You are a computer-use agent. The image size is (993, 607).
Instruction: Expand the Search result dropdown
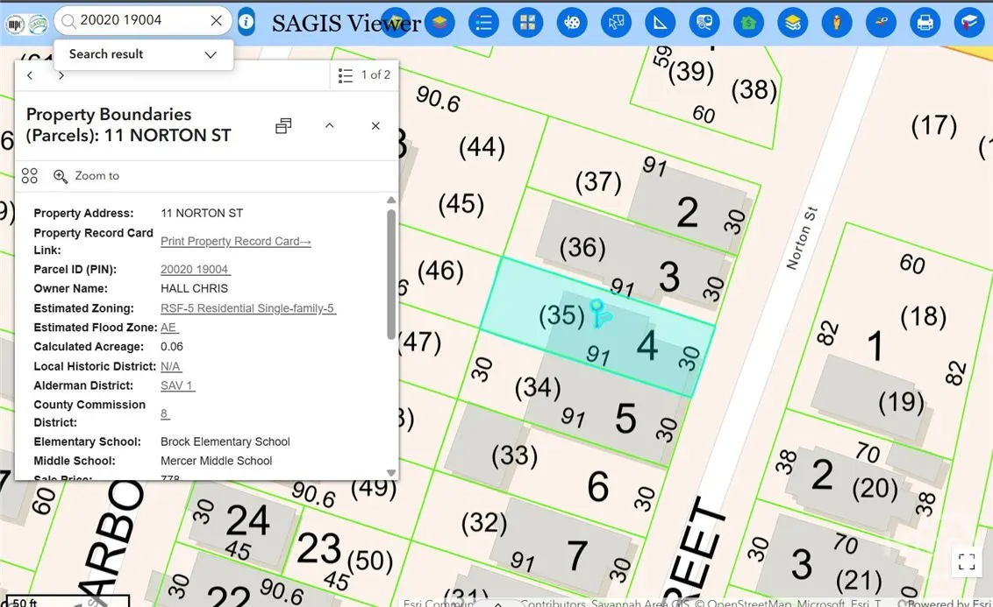click(x=210, y=54)
